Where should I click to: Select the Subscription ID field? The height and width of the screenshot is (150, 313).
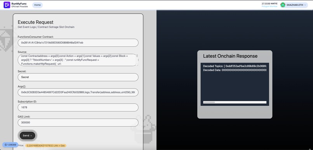click(78, 107)
